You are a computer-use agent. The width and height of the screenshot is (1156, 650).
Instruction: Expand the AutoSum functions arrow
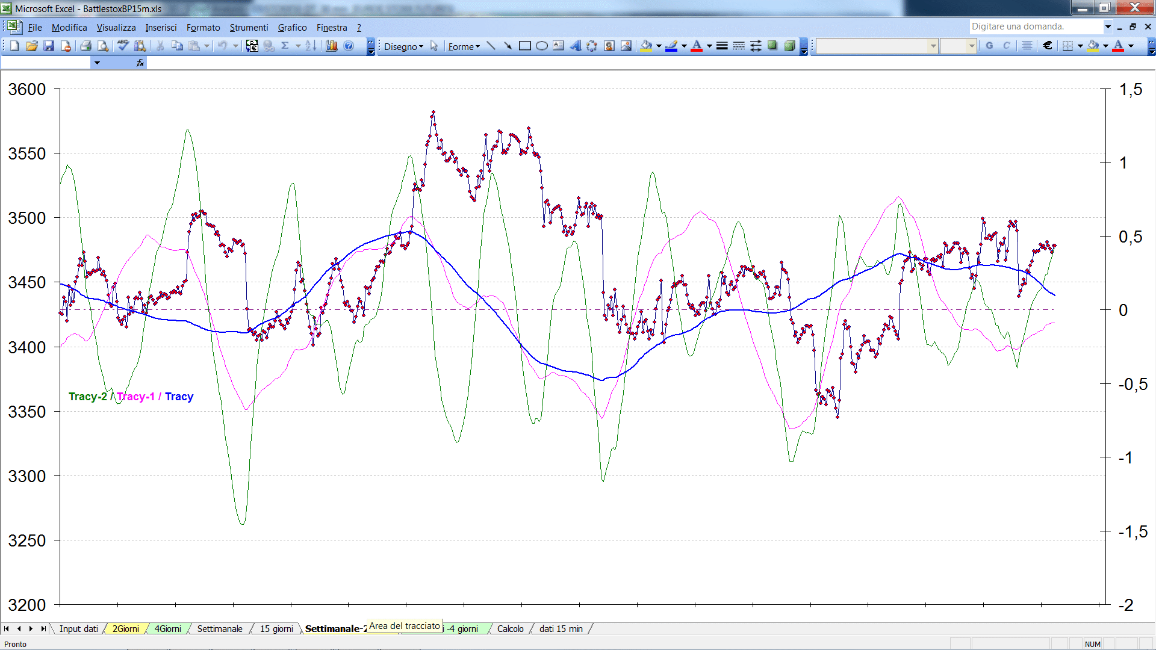point(298,46)
